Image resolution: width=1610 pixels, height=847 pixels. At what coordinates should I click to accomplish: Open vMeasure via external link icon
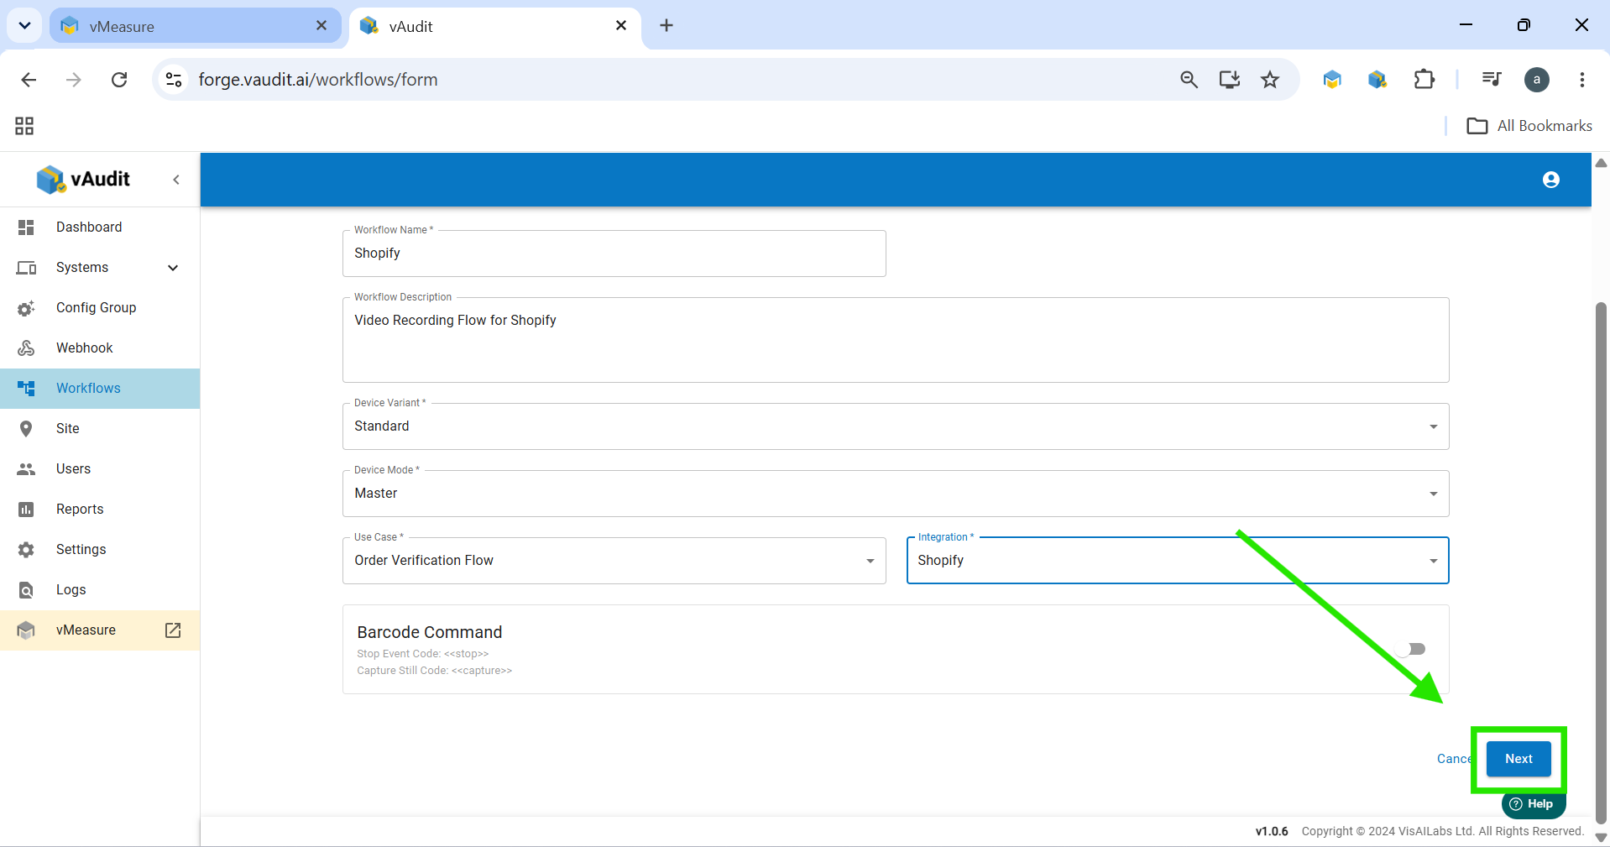coord(173,630)
